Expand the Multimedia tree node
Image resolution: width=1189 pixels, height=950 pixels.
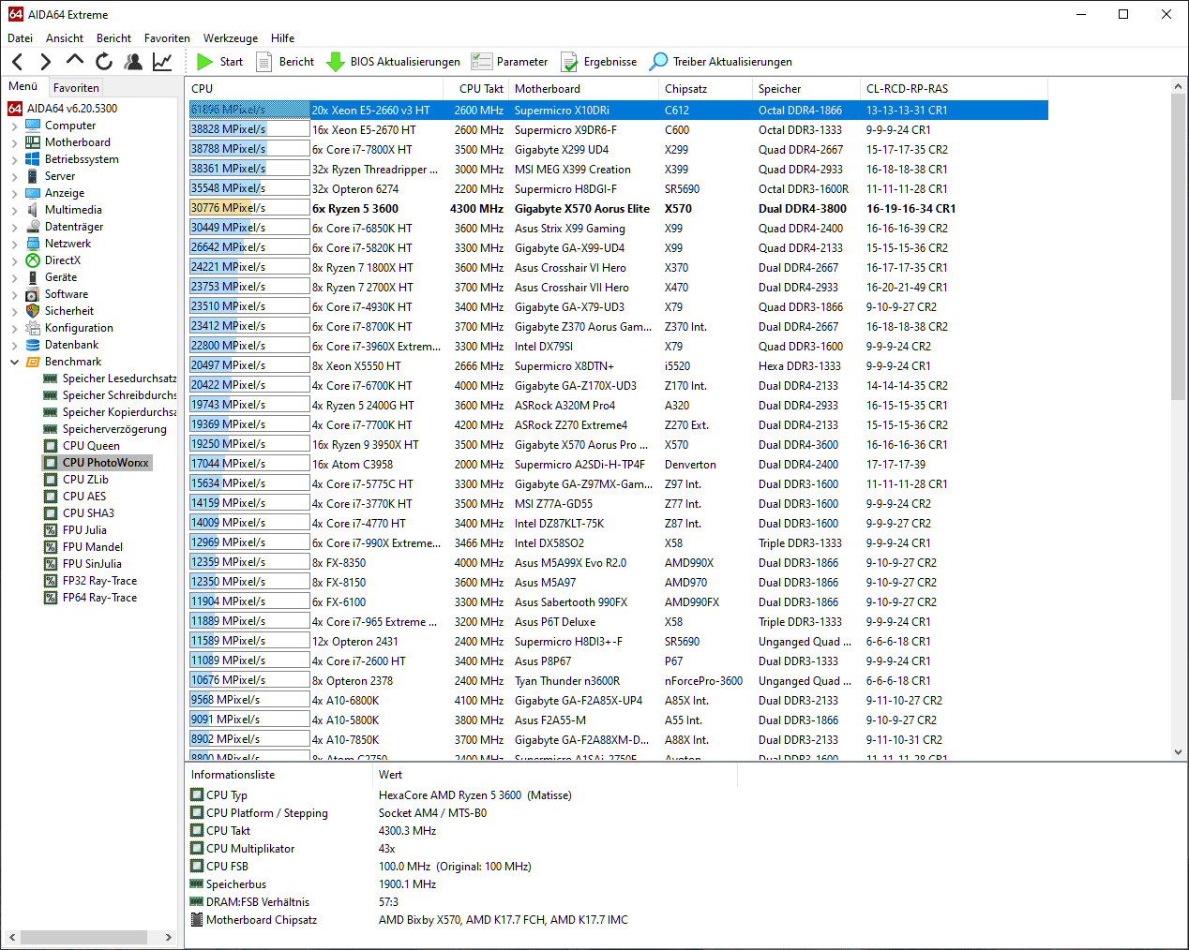(x=15, y=210)
